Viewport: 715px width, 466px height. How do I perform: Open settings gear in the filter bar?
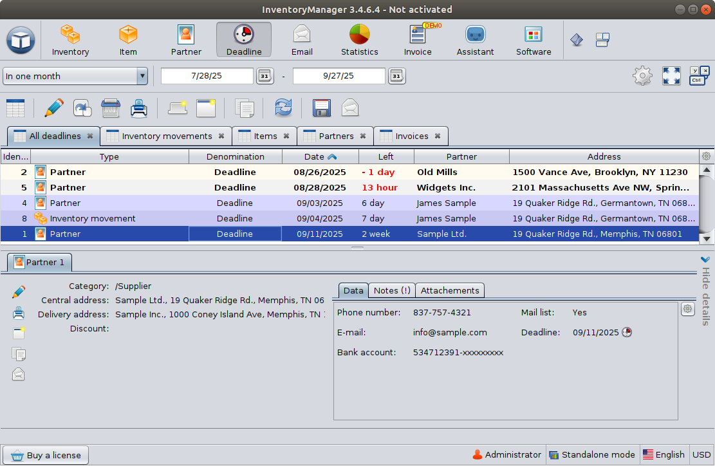point(642,76)
